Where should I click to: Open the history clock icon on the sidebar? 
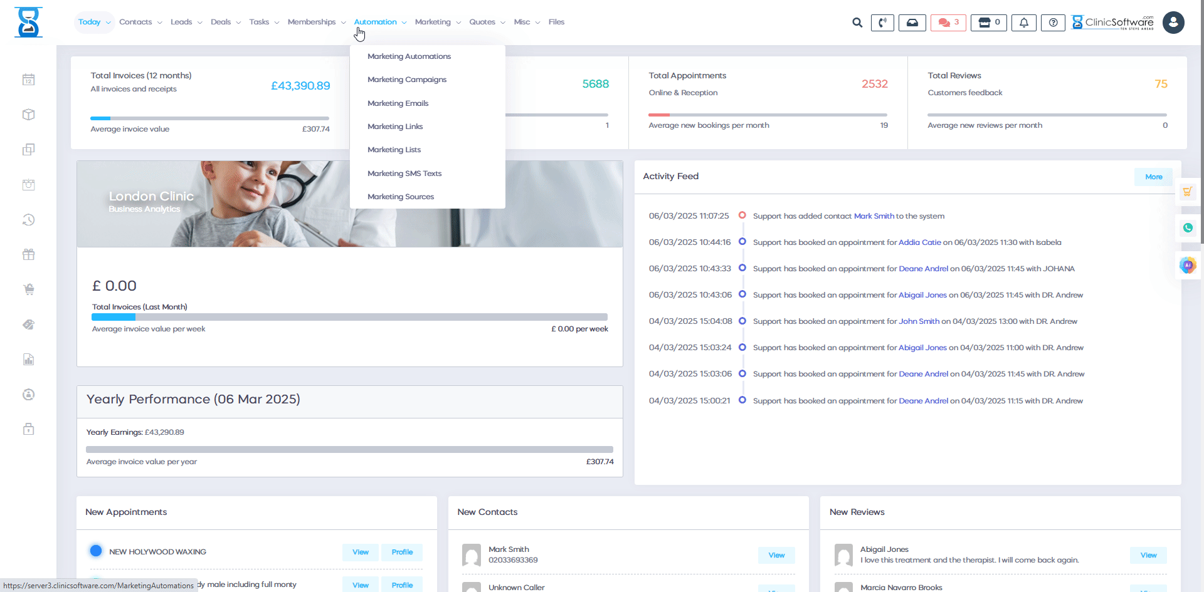pyautogui.click(x=28, y=220)
